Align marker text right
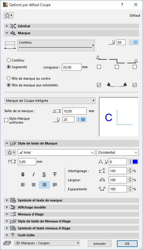This screenshot has width=143, height=250. 44,185
